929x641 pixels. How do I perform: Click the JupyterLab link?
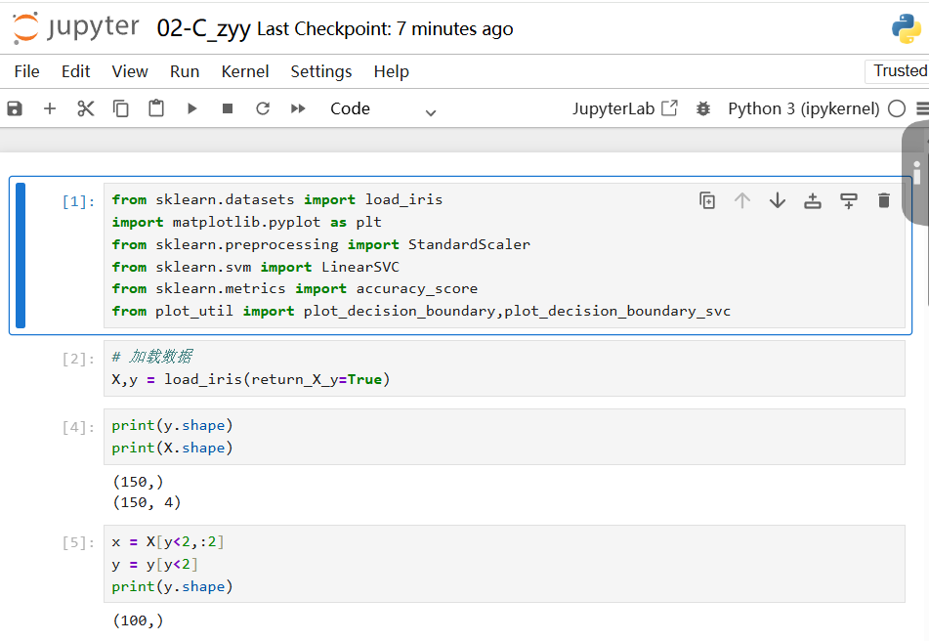(624, 108)
